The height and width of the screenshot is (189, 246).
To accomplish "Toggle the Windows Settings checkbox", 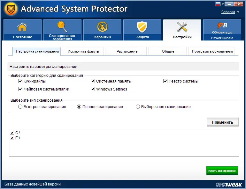I will [x=93, y=89].
